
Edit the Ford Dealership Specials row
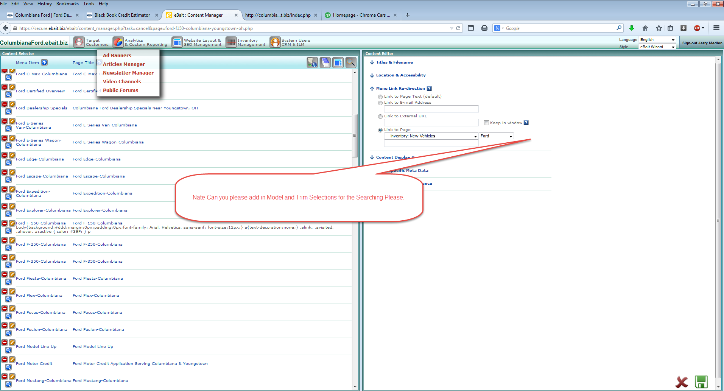point(12,104)
